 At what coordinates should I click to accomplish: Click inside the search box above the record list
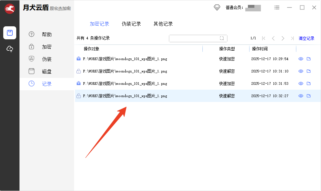tap(197, 38)
